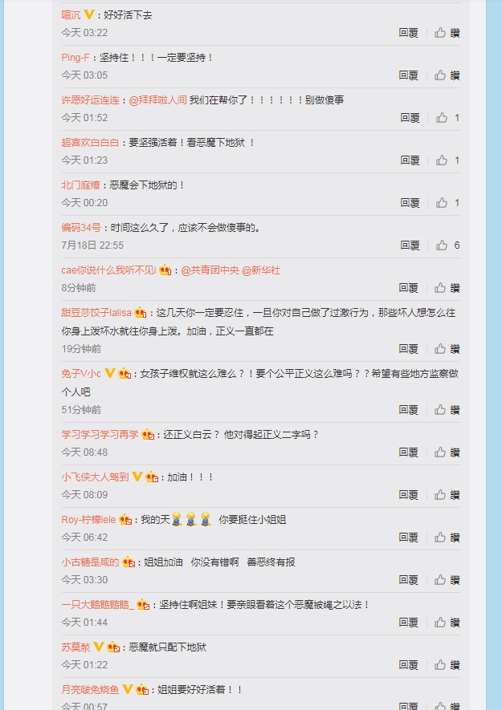
Task: Click the 月亮啵兔烧鱼 username
Action: (x=90, y=690)
